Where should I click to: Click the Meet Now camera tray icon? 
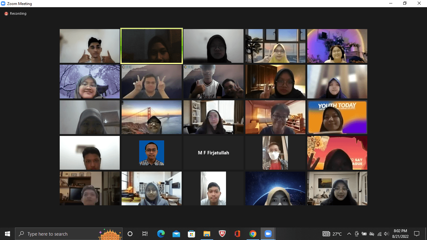(x=357, y=234)
